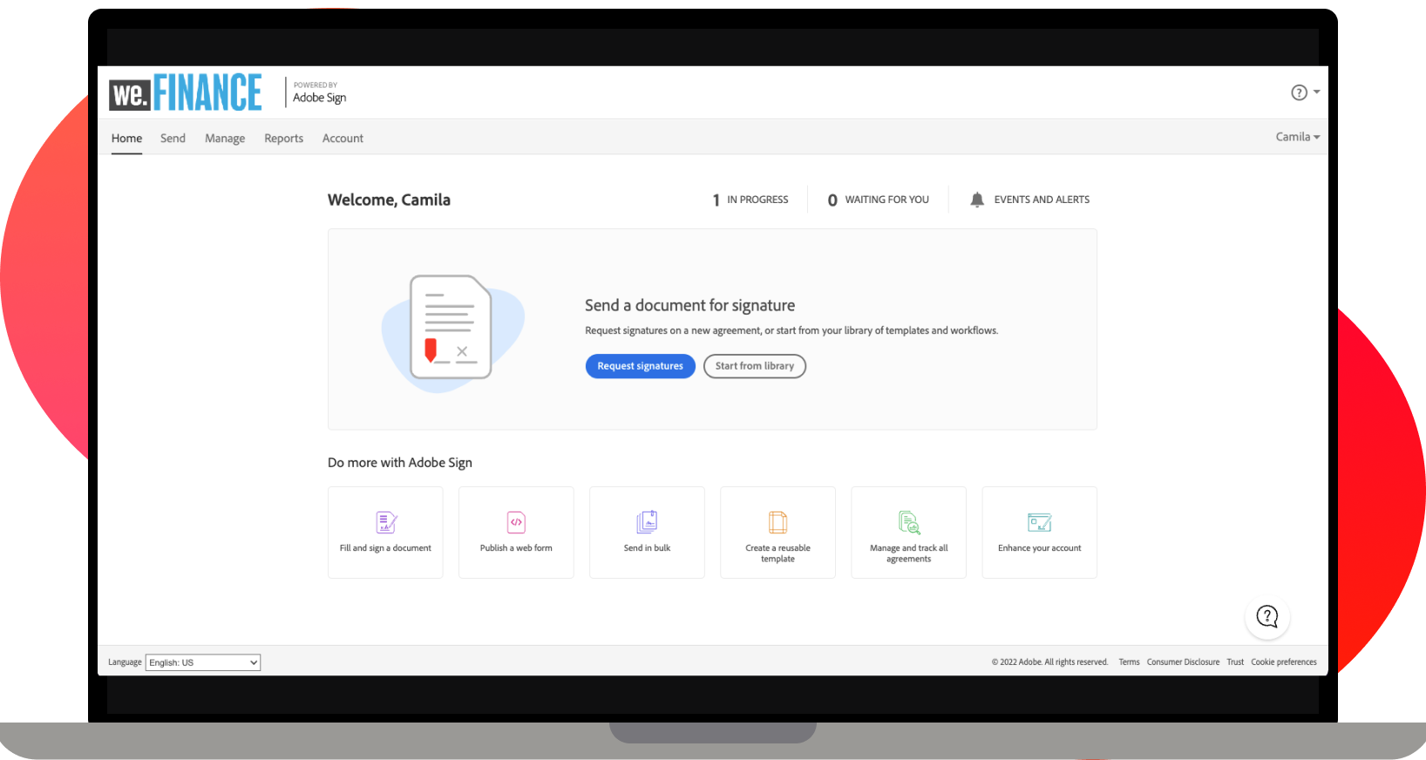This screenshot has height=760, width=1426.
Task: Expand the Camila user menu
Action: tap(1298, 137)
